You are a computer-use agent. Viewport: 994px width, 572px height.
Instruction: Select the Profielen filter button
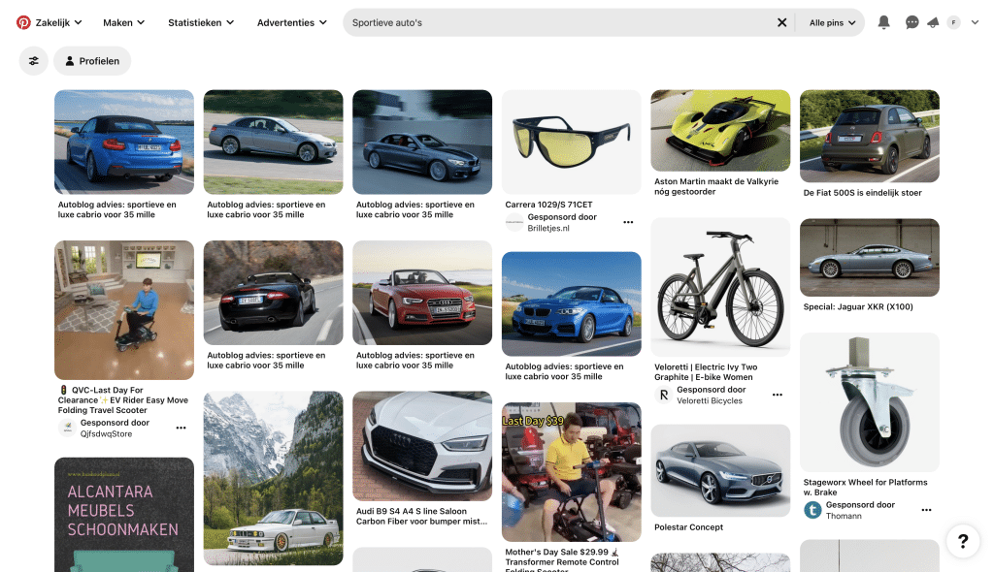(x=92, y=61)
